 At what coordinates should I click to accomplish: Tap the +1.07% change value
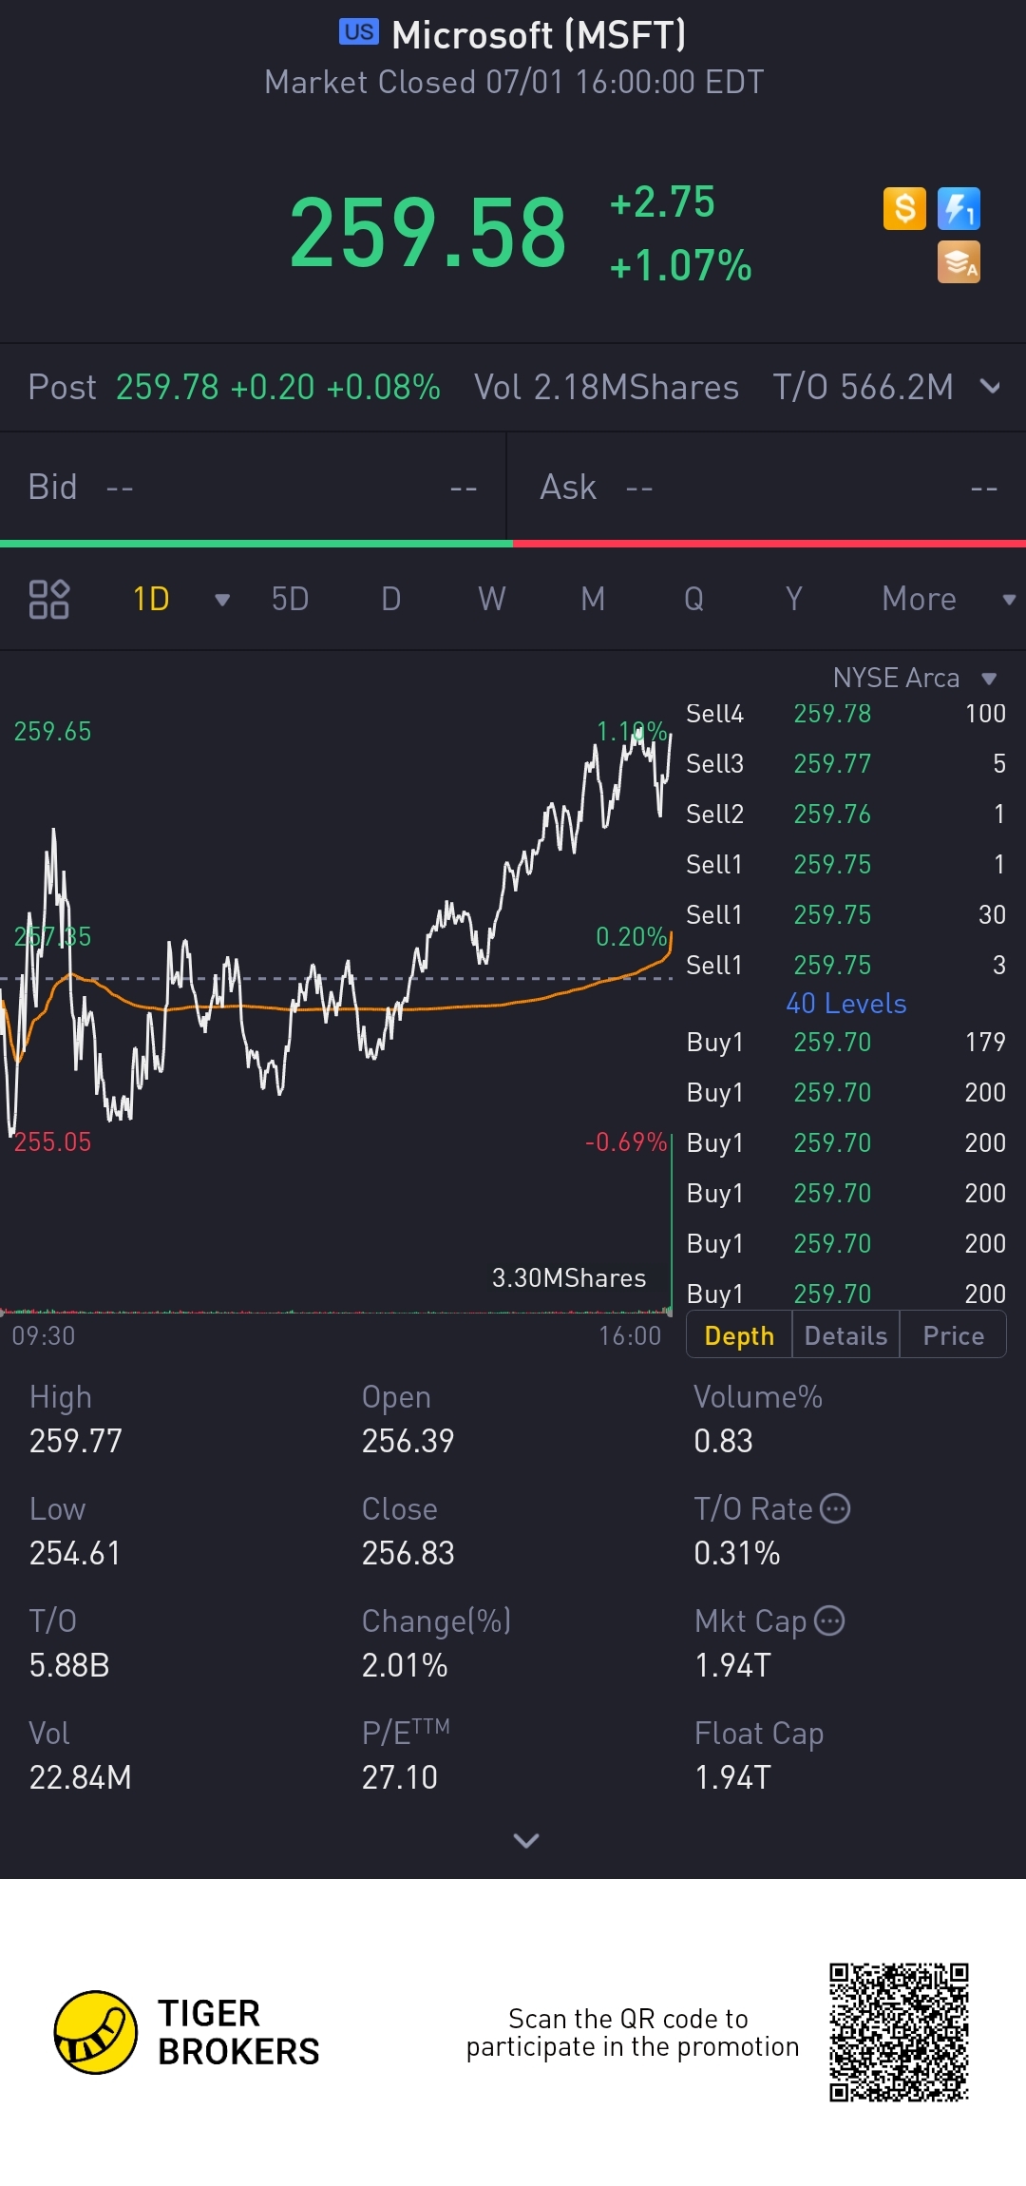click(680, 266)
